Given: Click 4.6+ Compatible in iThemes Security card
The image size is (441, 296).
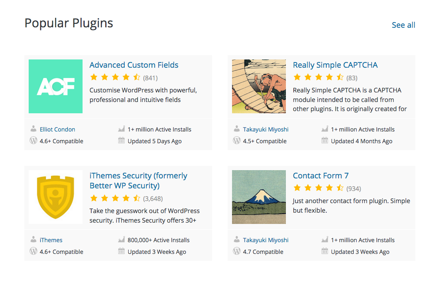Looking at the screenshot, I should (62, 252).
